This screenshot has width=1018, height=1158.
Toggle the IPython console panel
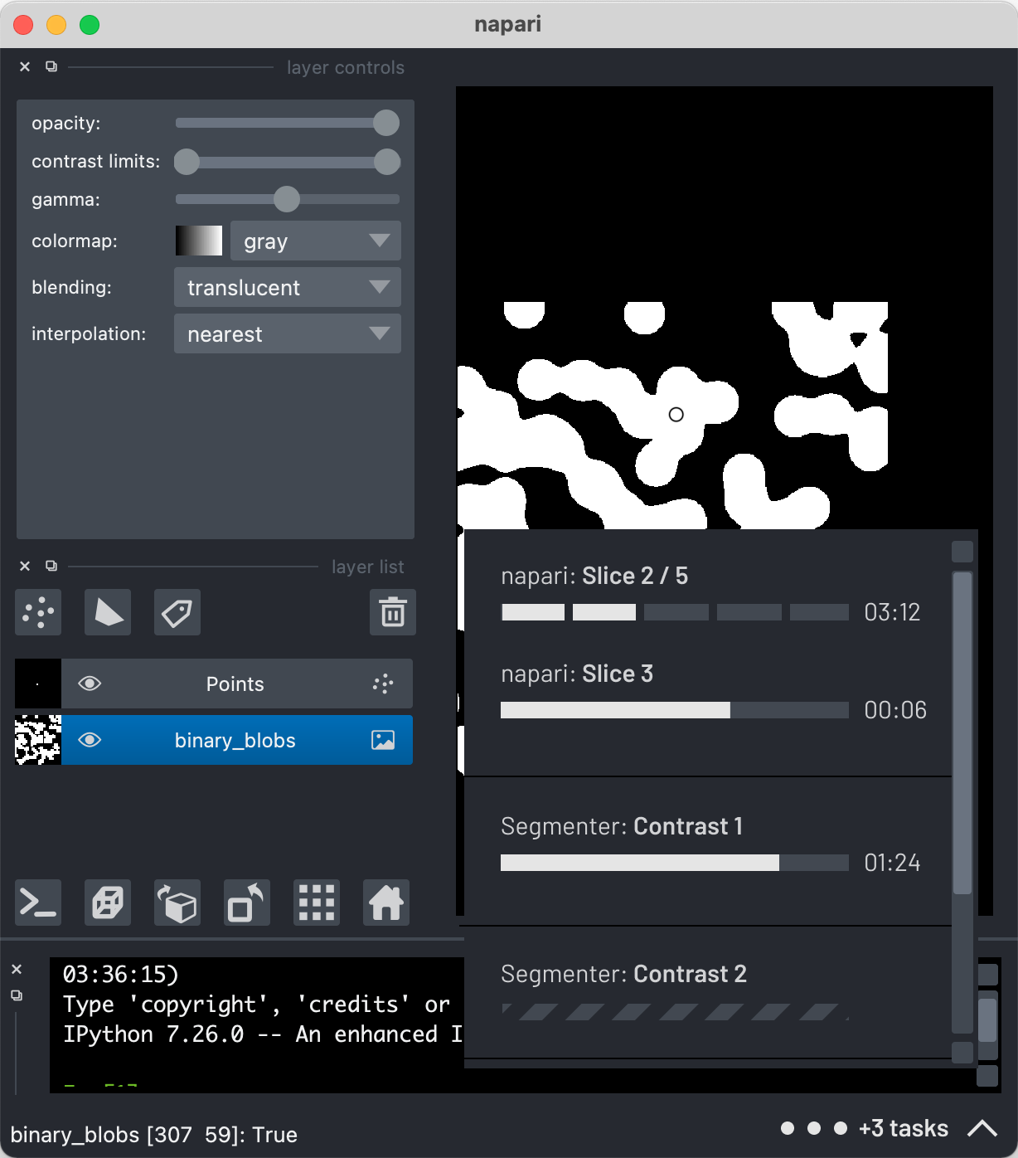pos(38,903)
